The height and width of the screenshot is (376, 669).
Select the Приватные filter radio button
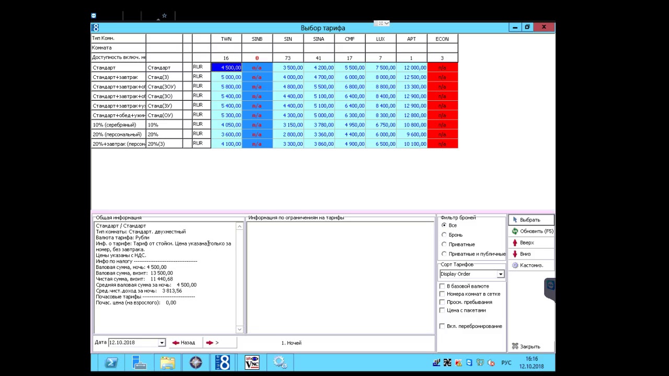pos(444,244)
